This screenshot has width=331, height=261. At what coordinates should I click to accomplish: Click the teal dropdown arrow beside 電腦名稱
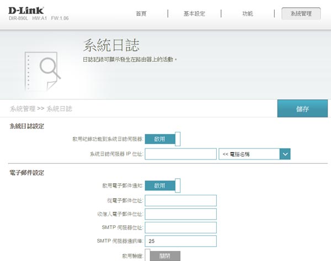pos(285,154)
